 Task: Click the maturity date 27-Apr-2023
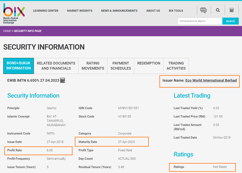(x=126, y=142)
